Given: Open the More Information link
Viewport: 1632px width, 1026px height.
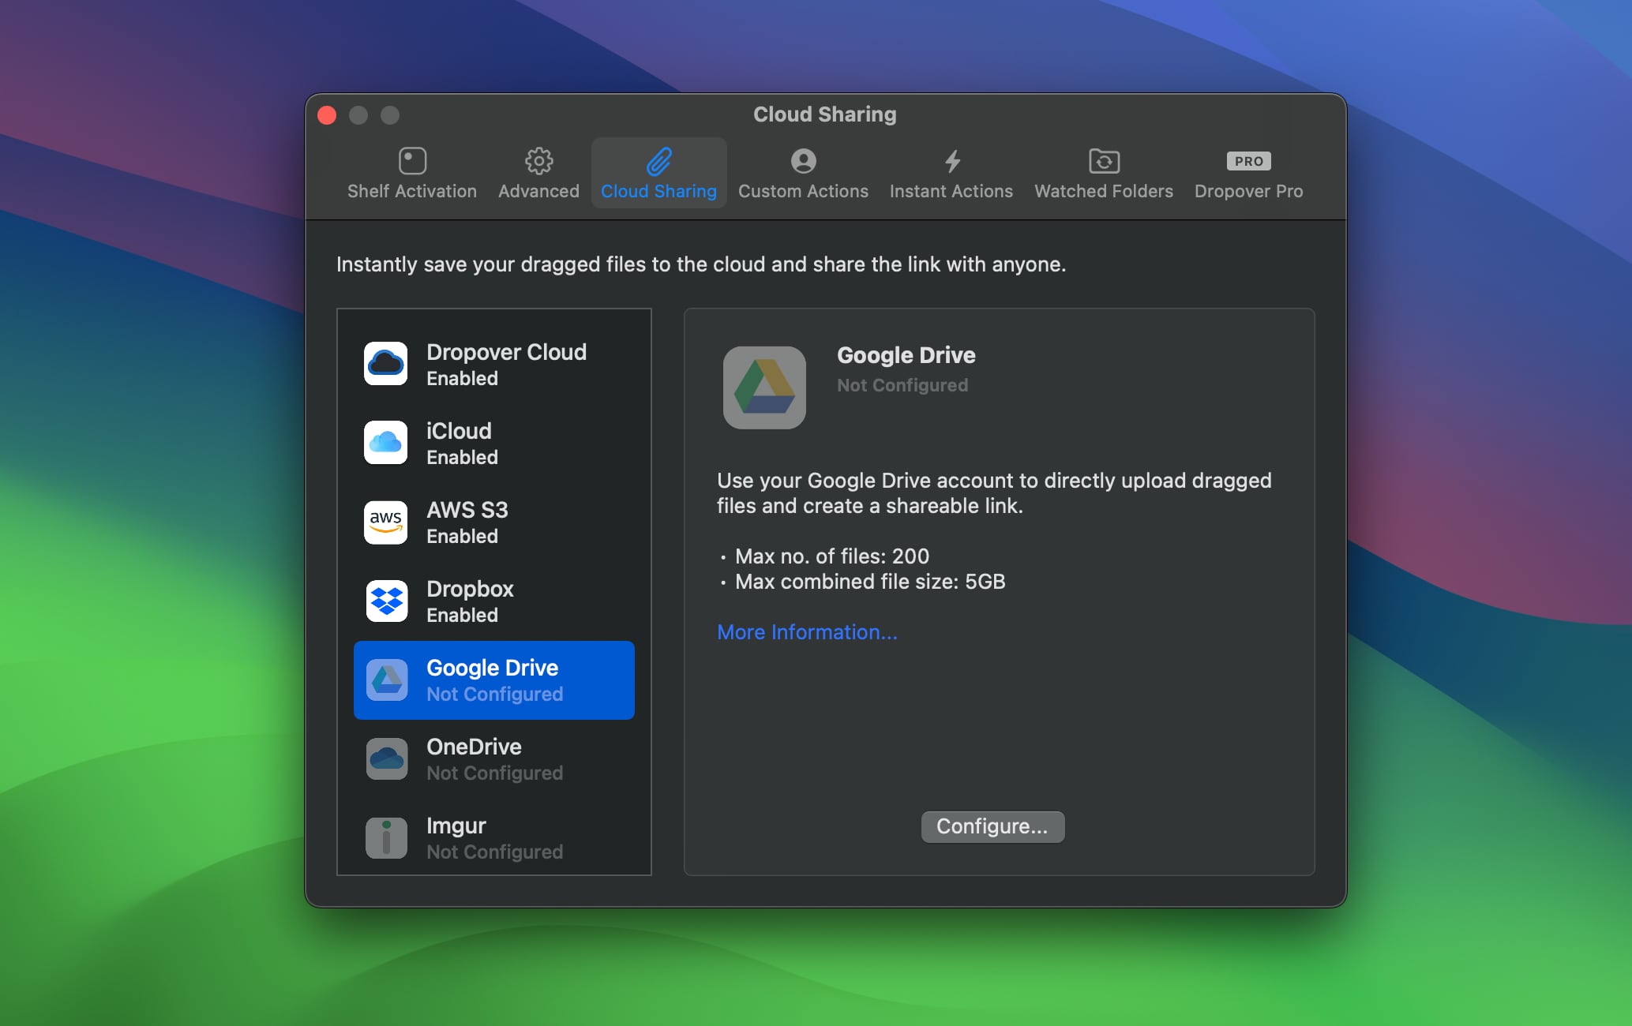Looking at the screenshot, I should point(807,631).
